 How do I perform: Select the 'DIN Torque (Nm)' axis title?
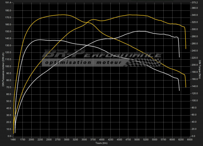(x=200, y=69)
